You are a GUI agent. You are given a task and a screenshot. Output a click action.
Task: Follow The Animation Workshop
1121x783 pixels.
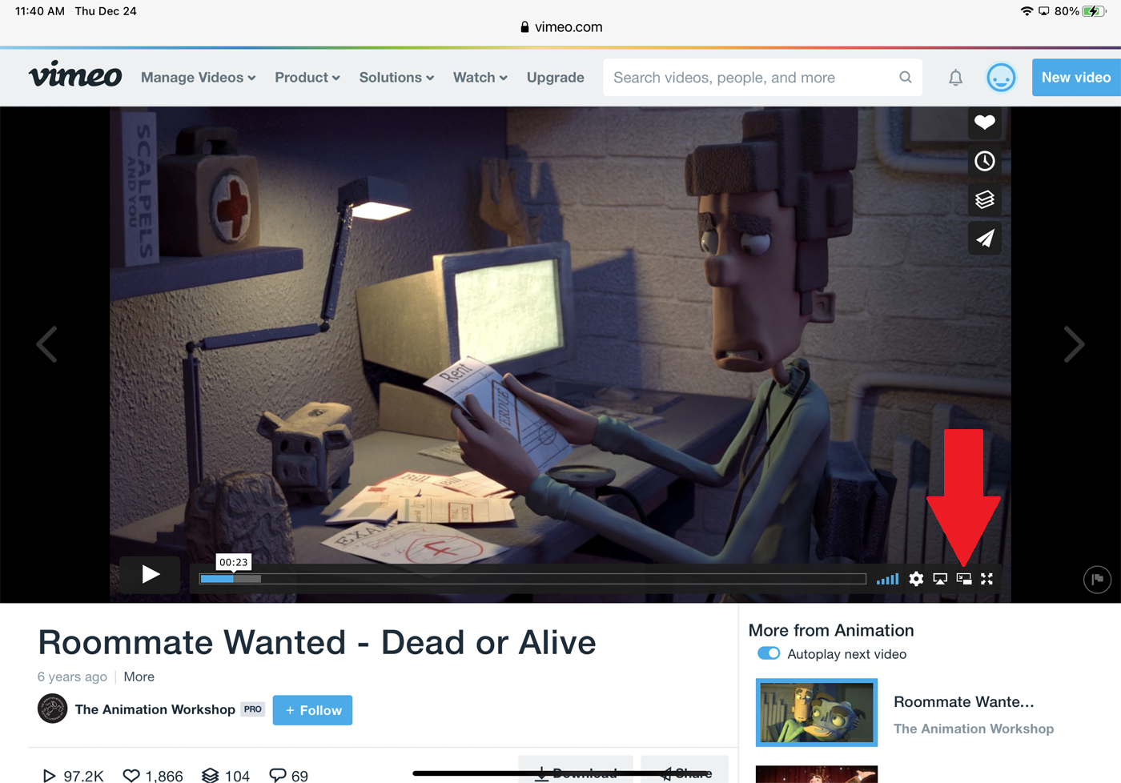[312, 710]
